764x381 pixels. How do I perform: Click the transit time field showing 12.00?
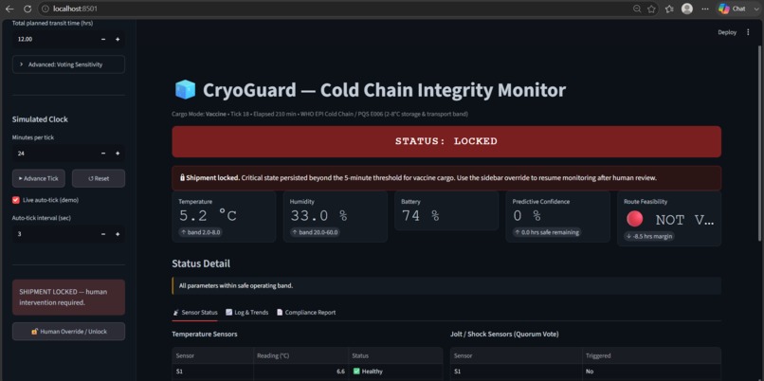(x=54, y=39)
